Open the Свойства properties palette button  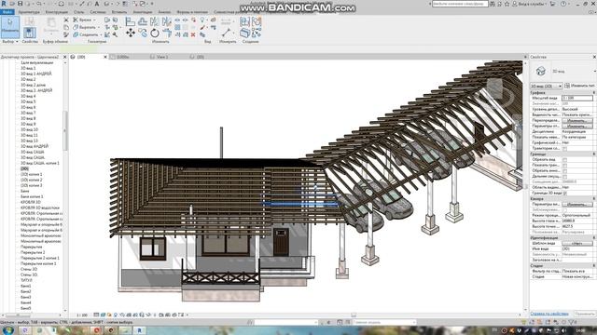[30, 33]
